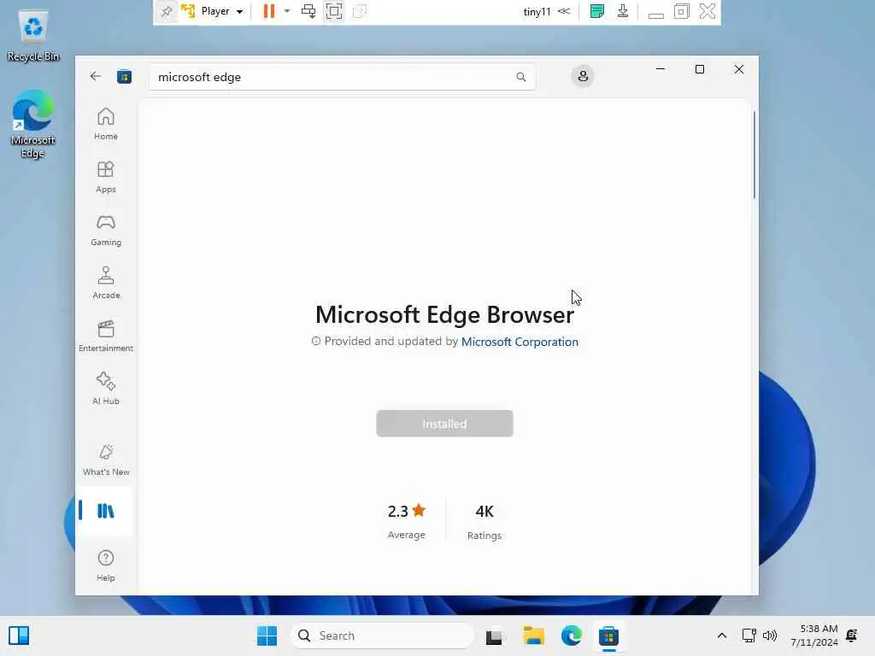875x656 pixels.
Task: Click the Installed button
Action: [x=444, y=424]
